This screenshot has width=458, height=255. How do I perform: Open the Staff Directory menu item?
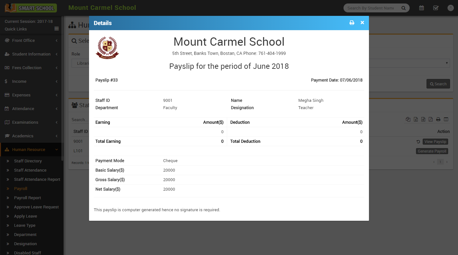pyautogui.click(x=28, y=161)
